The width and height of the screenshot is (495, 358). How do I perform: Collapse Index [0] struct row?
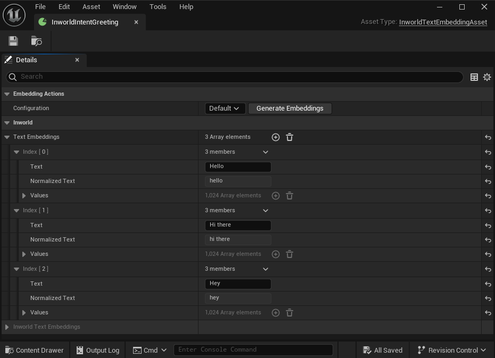[x=16, y=152]
